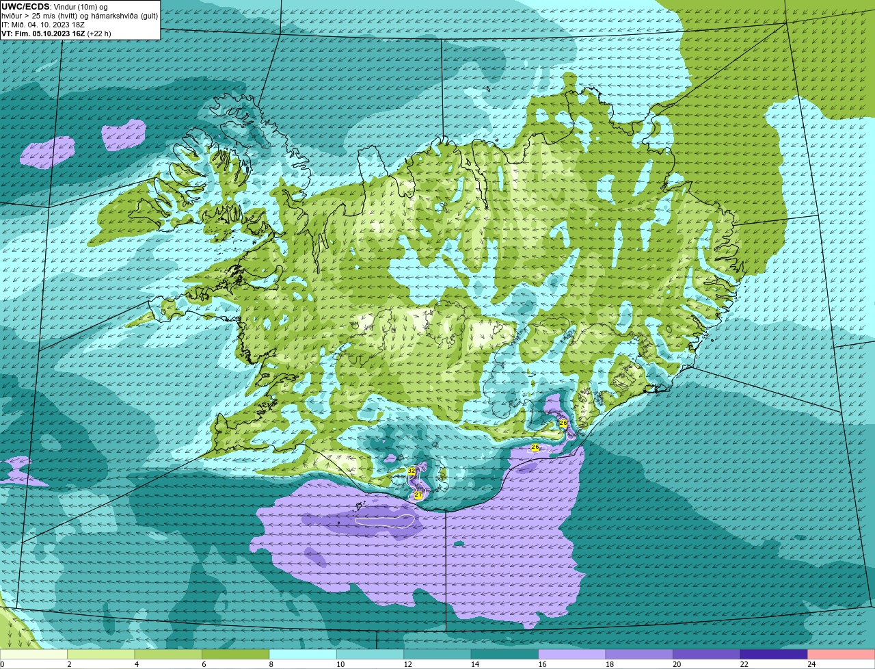Pick the 10–12 m/s light turquoise legend swatch

(x=371, y=655)
